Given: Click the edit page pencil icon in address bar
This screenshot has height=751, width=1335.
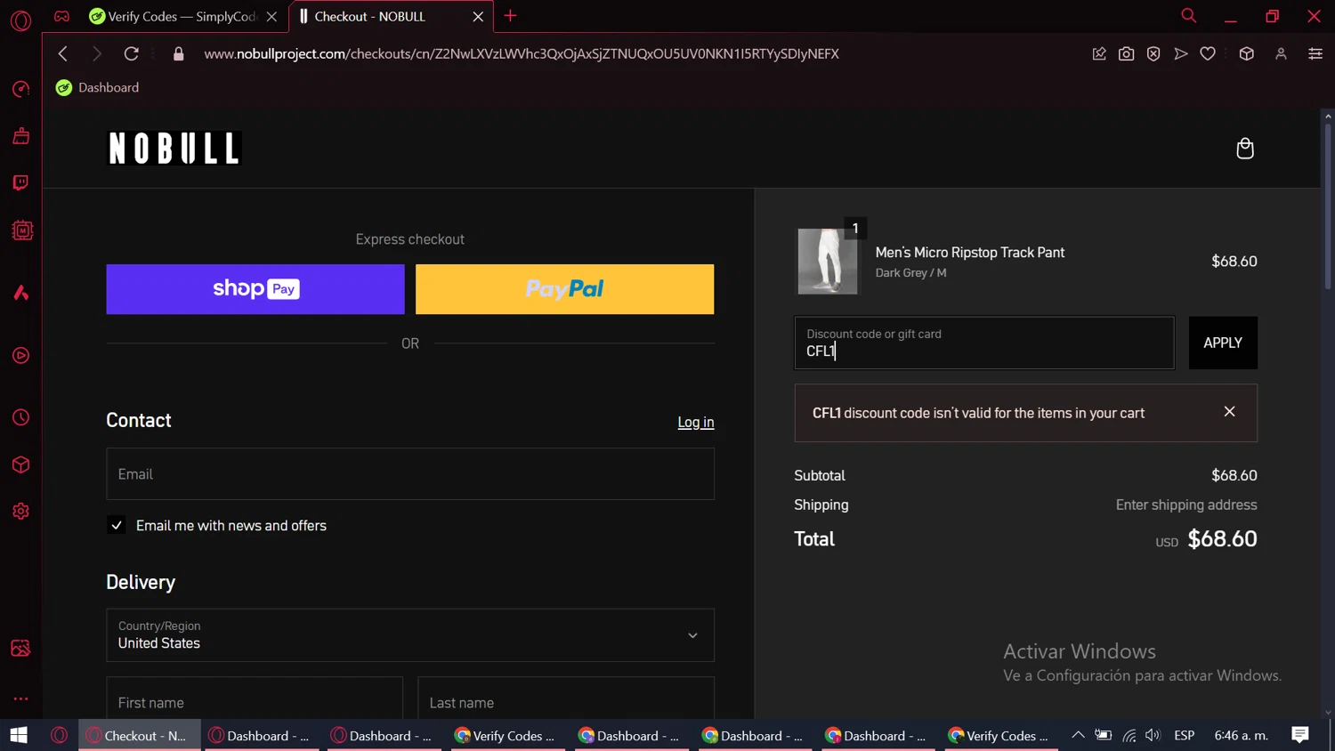Looking at the screenshot, I should [1099, 53].
